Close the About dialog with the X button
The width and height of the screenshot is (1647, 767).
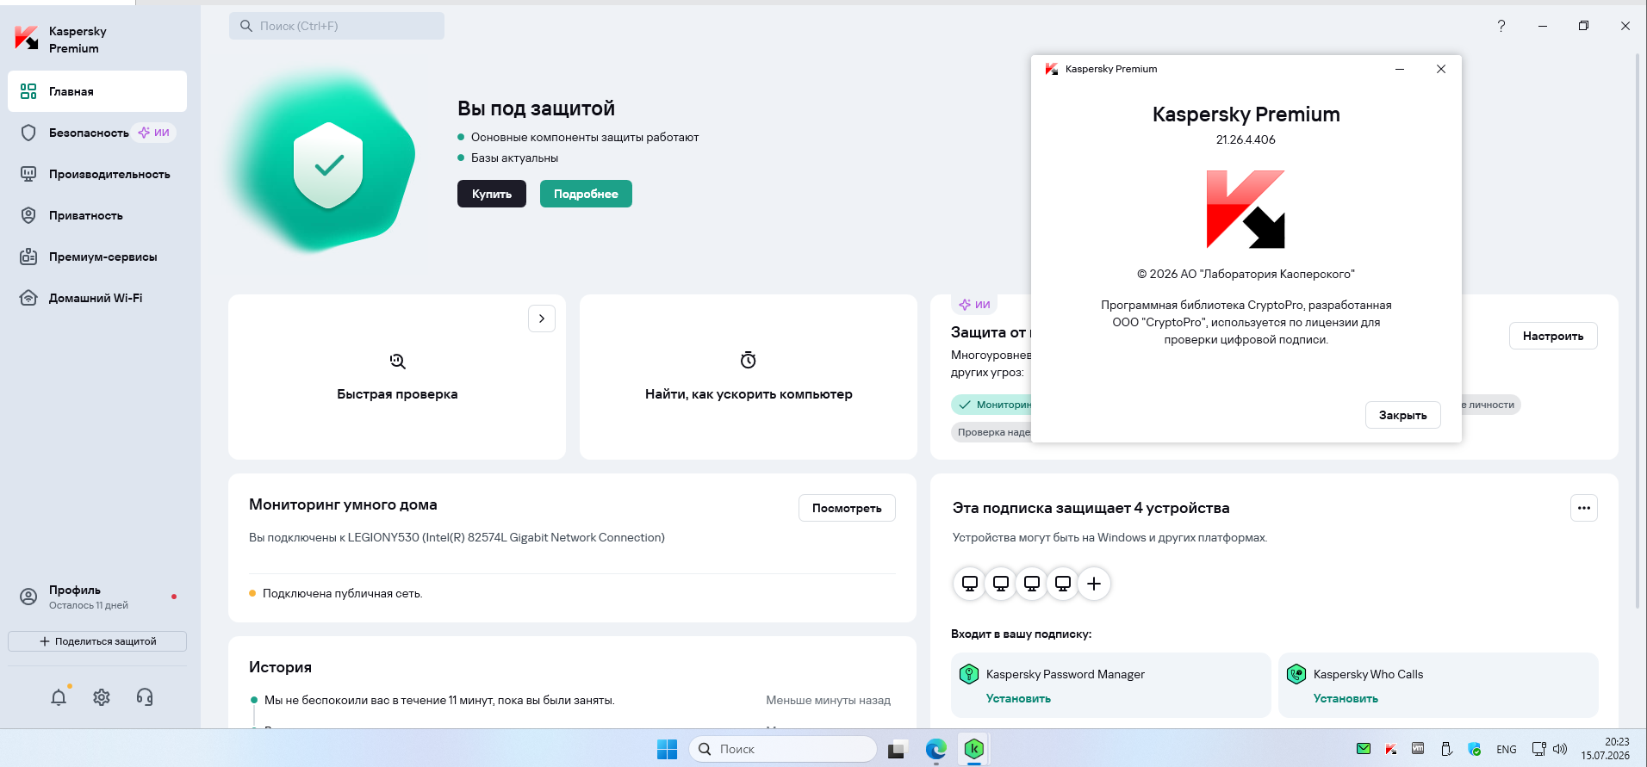click(x=1441, y=69)
